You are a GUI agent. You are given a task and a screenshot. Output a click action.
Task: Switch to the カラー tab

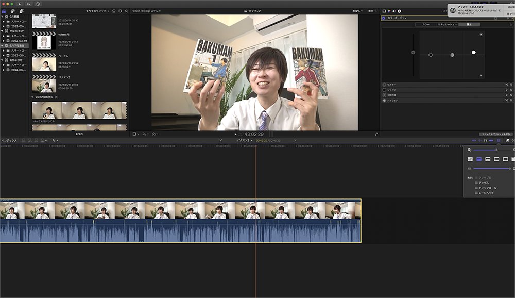coord(426,24)
